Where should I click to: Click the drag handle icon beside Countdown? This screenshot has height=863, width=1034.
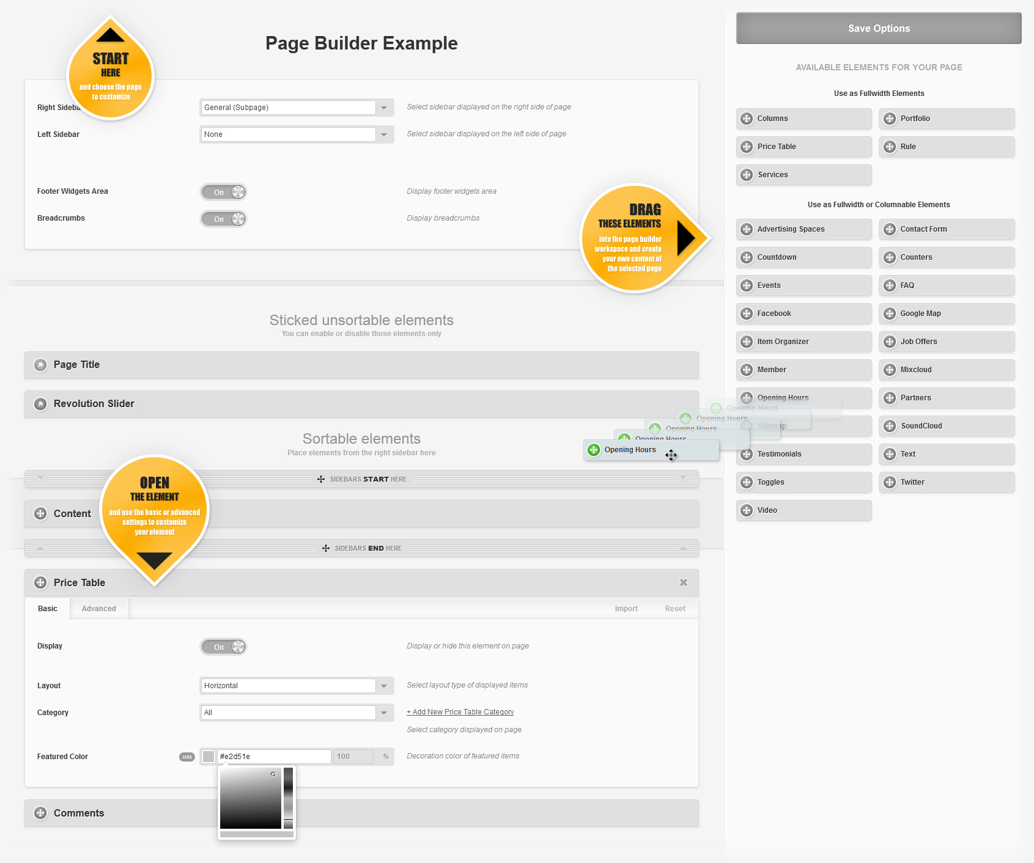click(747, 257)
